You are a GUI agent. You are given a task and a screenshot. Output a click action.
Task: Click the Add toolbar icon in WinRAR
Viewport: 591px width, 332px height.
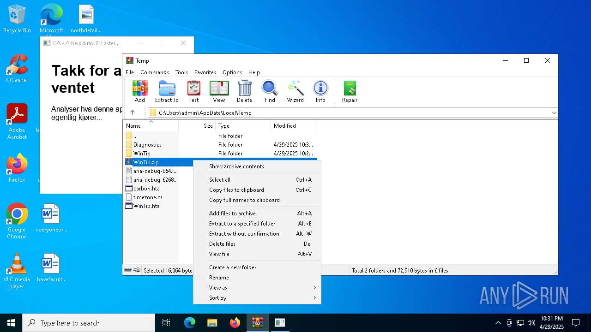tap(140, 91)
